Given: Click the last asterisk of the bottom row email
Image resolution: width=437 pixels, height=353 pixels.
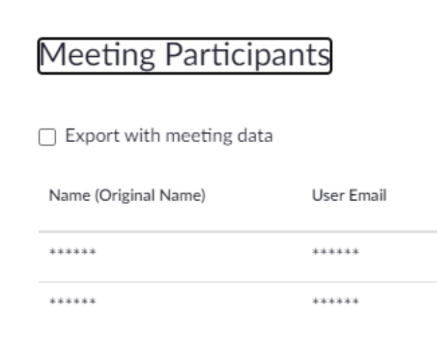Looking at the screenshot, I should [x=355, y=301].
